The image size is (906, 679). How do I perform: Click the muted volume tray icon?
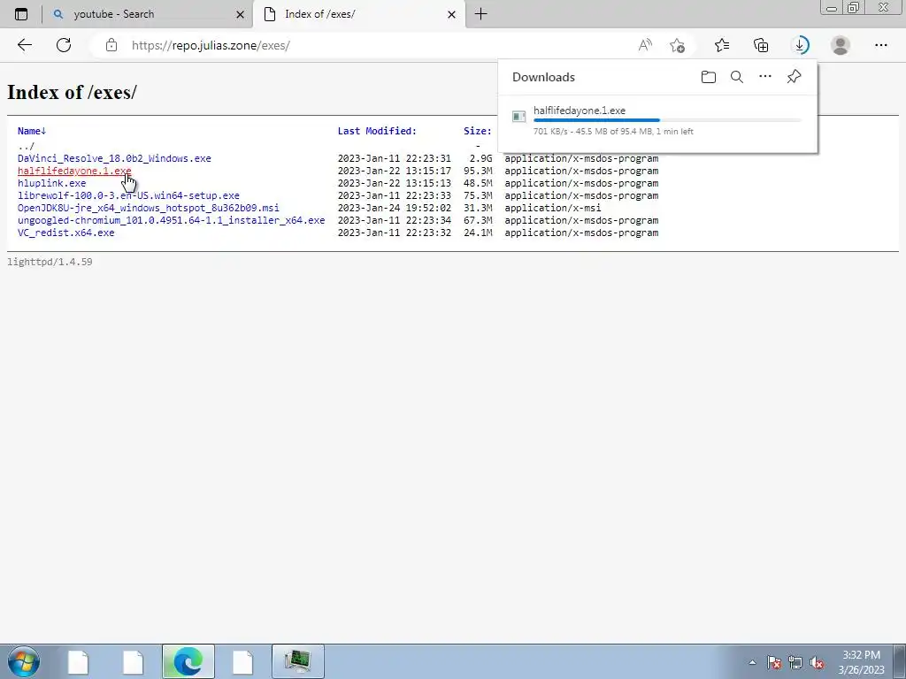[817, 662]
